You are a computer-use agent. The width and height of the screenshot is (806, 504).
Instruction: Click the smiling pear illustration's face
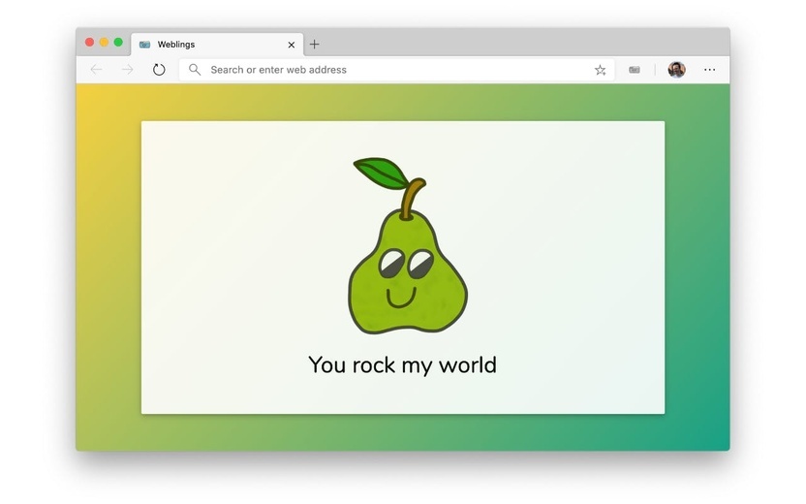pos(405,278)
